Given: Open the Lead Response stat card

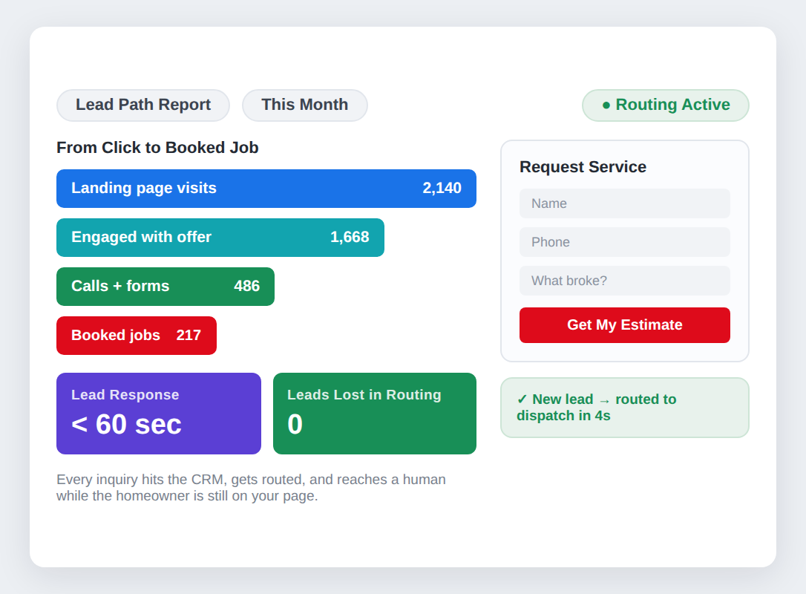Looking at the screenshot, I should (x=159, y=414).
